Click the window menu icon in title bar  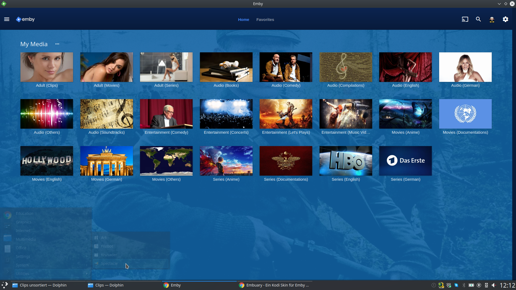(4, 4)
